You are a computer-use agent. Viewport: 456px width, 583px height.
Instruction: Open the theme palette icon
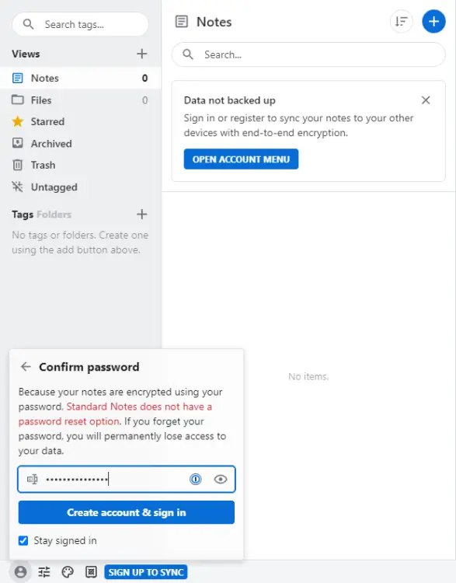click(68, 572)
